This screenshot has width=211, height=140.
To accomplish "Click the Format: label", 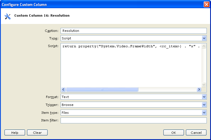I will (52, 97).
